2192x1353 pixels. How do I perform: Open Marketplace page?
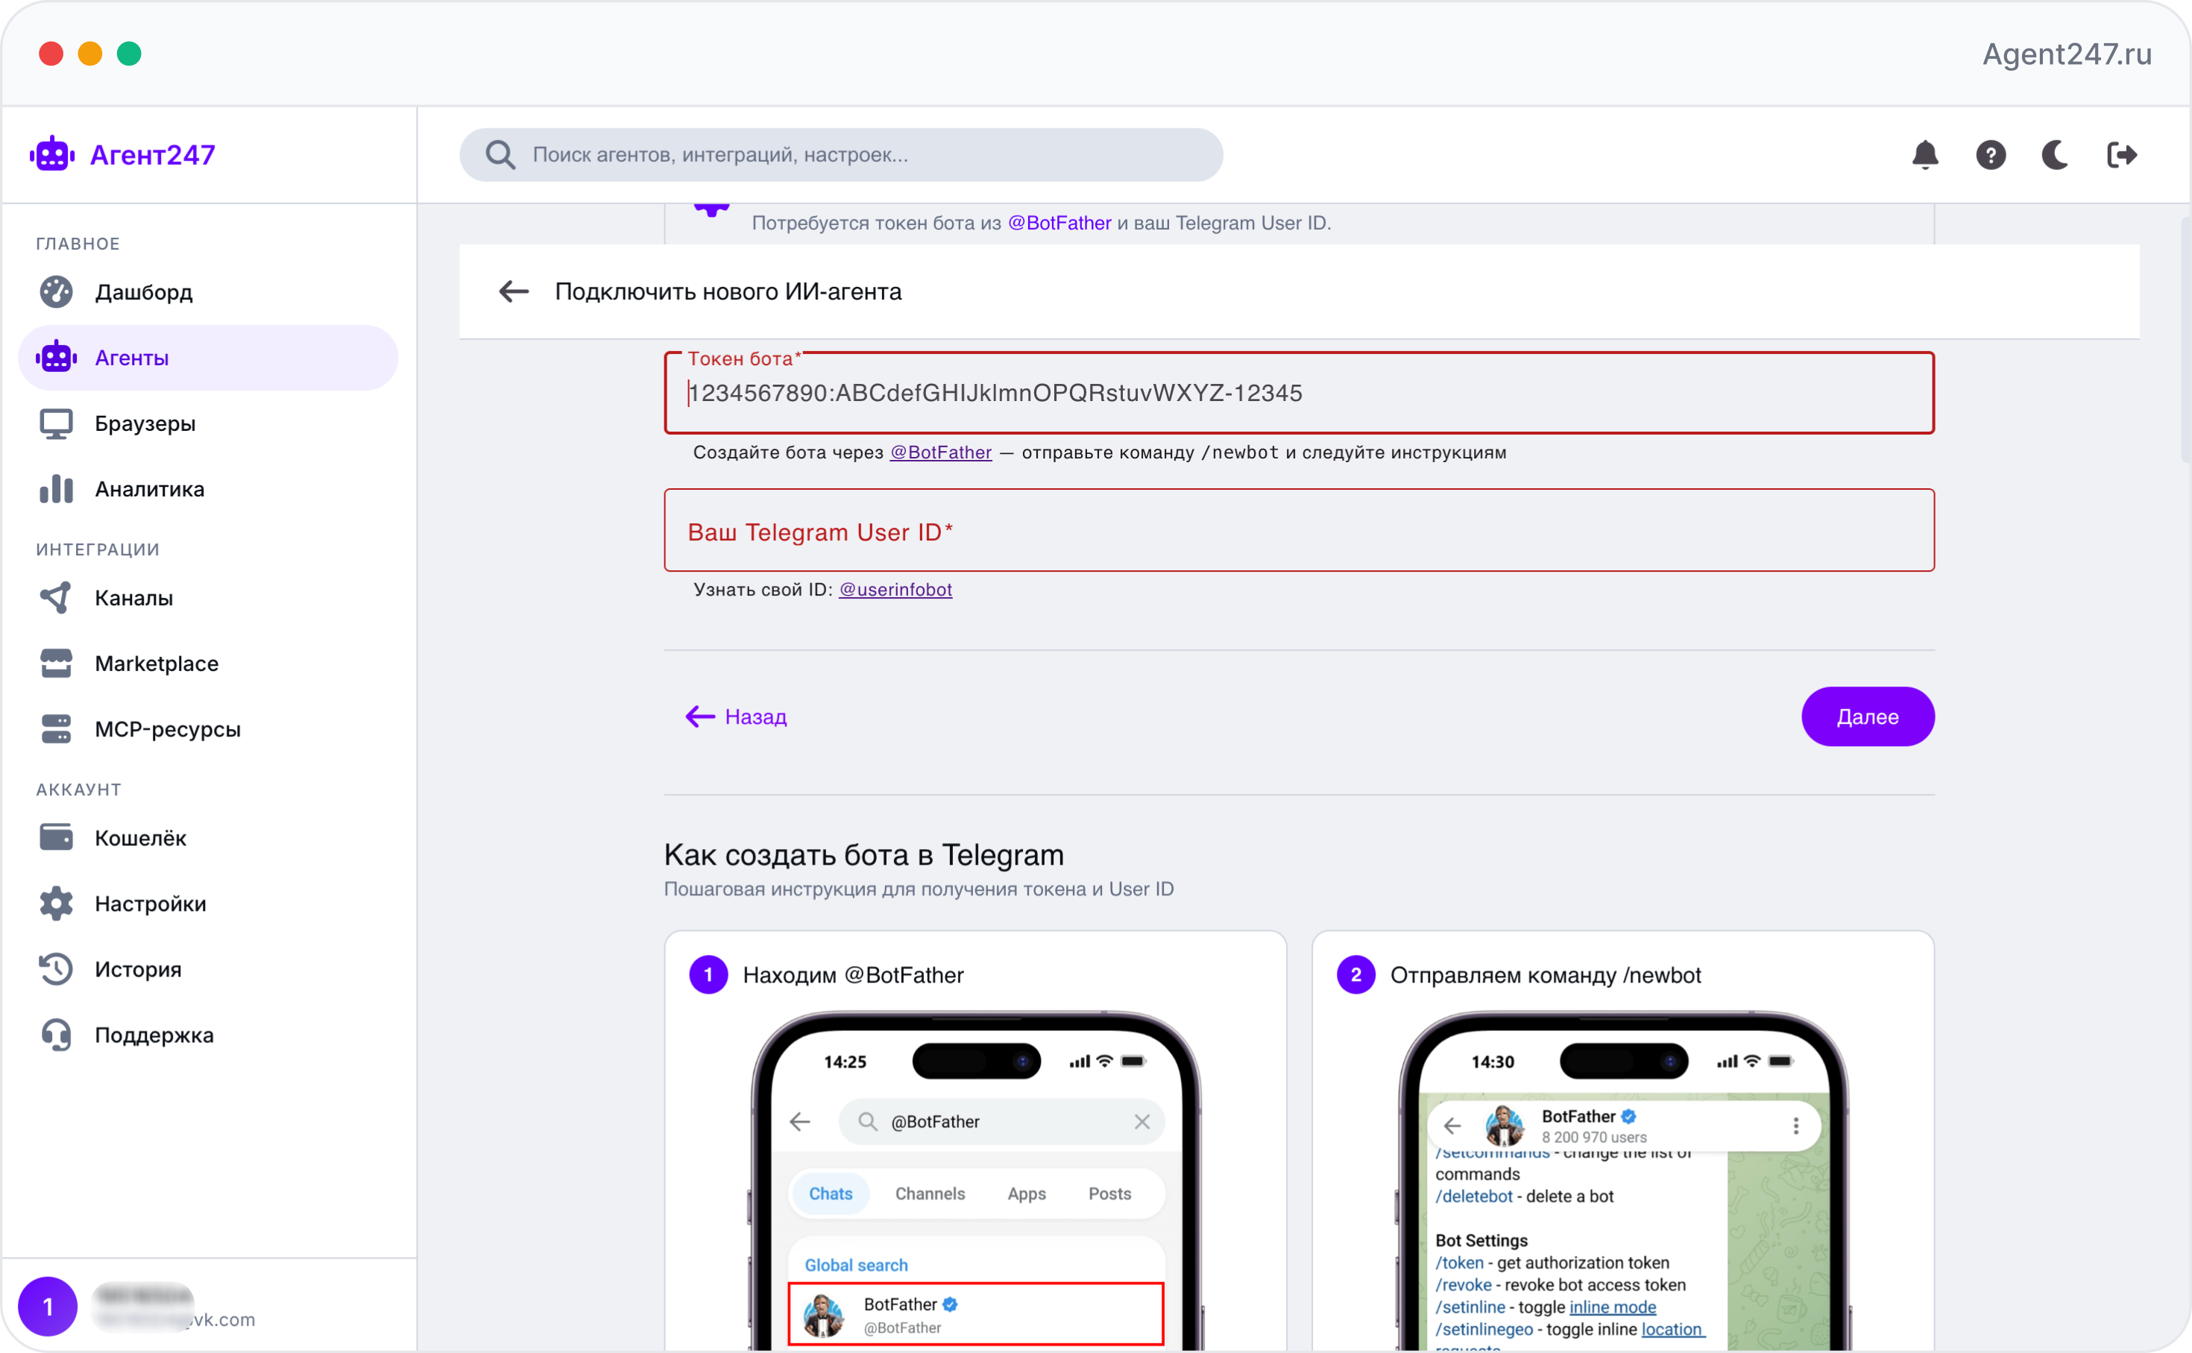pyautogui.click(x=209, y=663)
